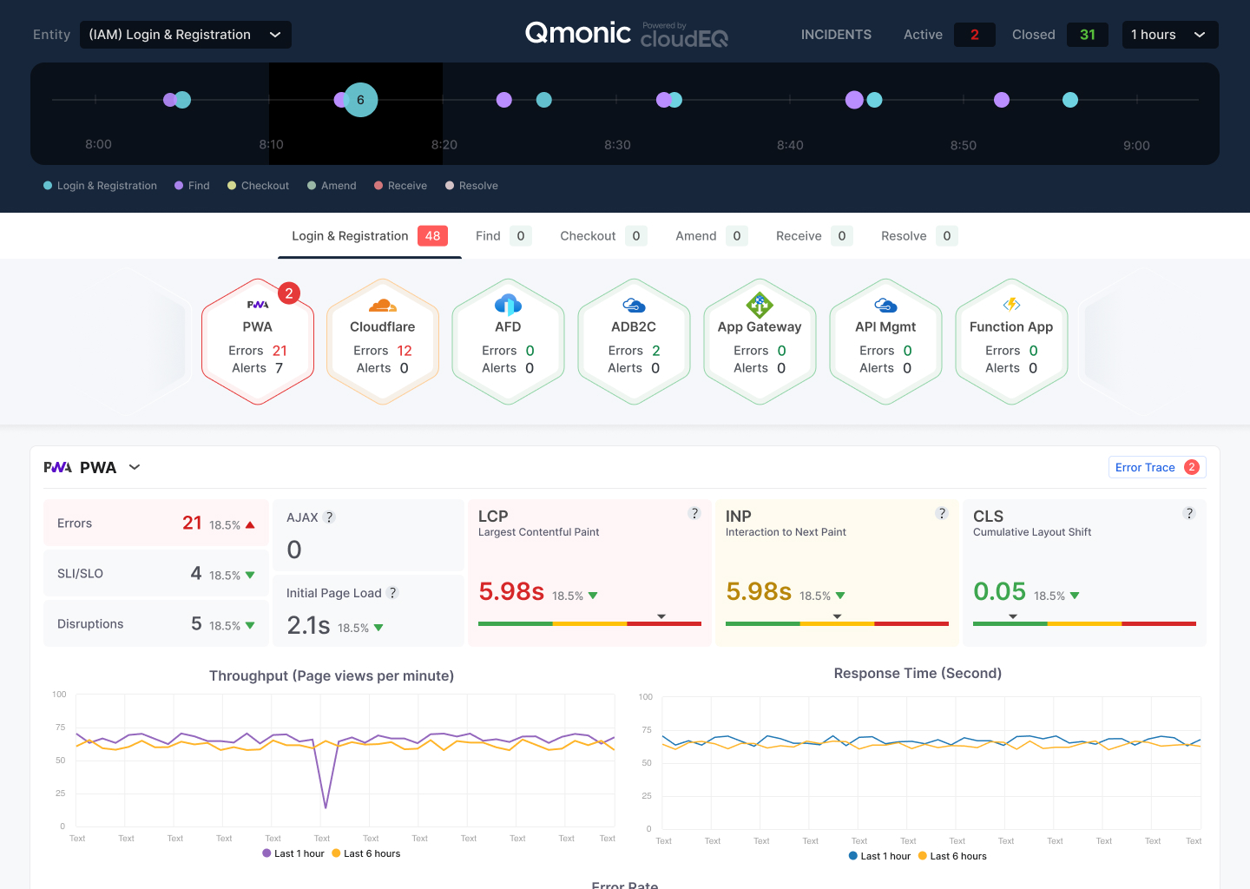This screenshot has height=889, width=1250.
Task: Toggle Last 1 hour in Response Time legend
Action: 879,856
